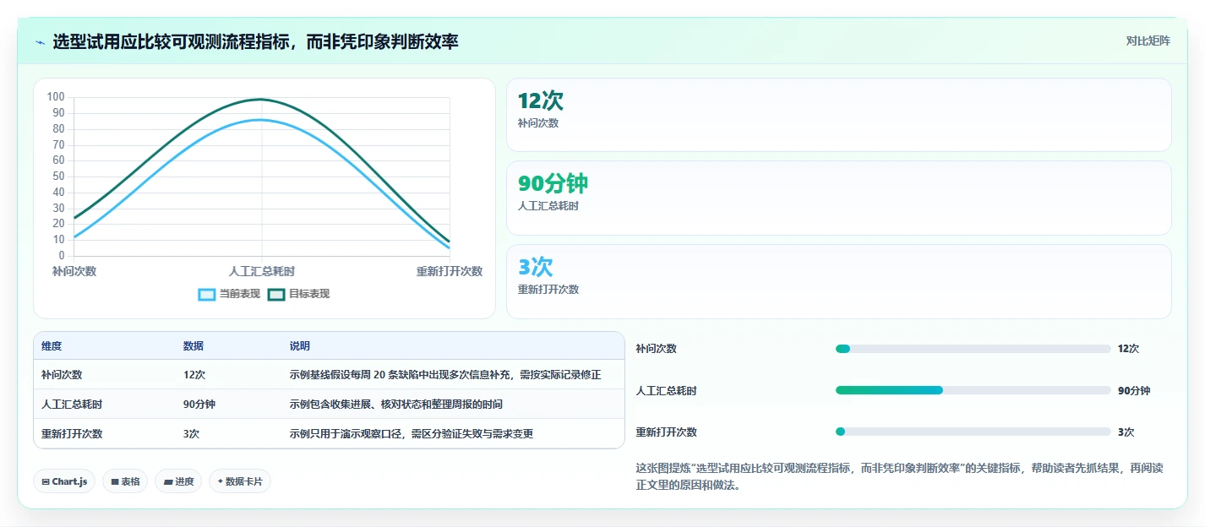Image resolution: width=1205 pixels, height=527 pixels.
Task: Click the 50 y-axis tick on chart
Action: click(58, 177)
